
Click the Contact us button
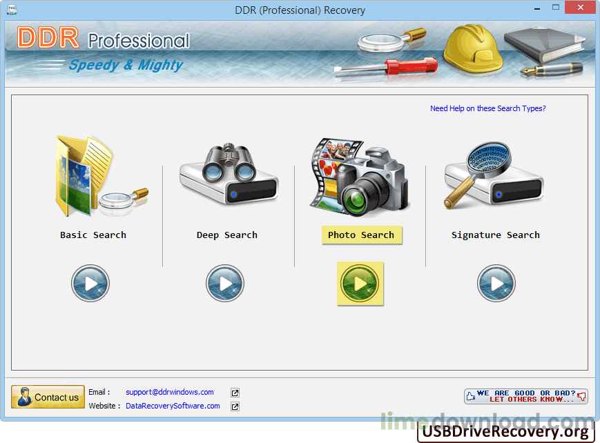click(x=48, y=397)
